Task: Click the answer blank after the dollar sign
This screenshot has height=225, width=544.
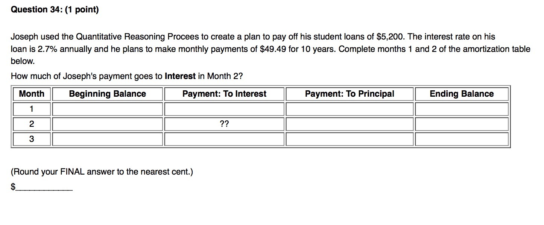Action: 44,187
